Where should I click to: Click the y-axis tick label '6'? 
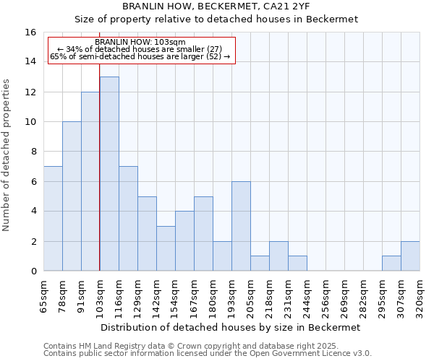[34, 181]
